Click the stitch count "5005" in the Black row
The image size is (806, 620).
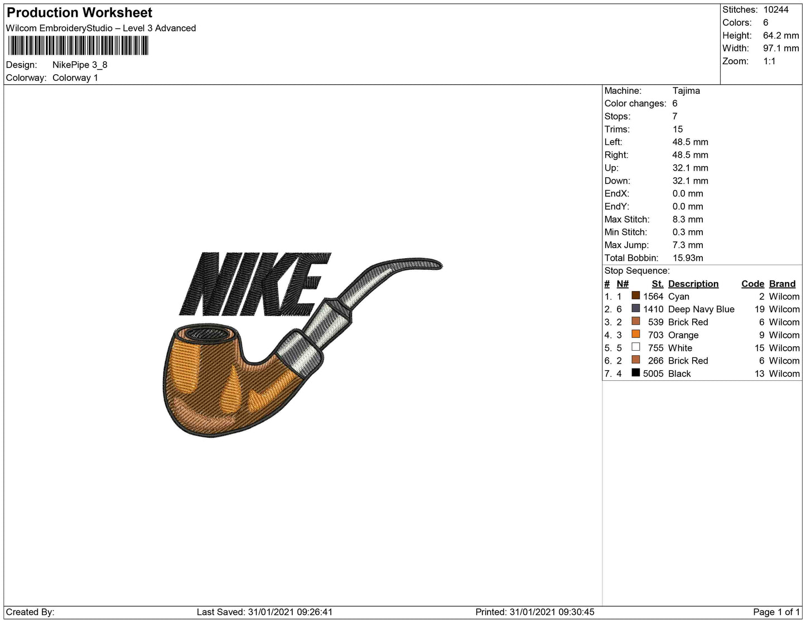pos(653,374)
